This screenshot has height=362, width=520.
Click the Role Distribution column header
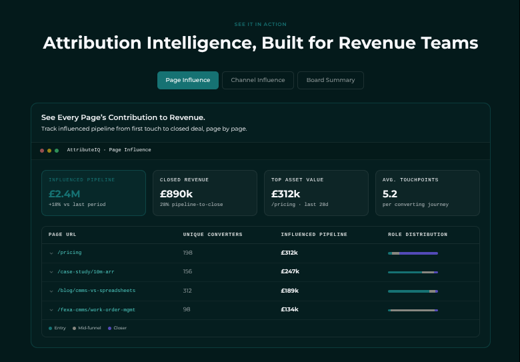pos(417,235)
